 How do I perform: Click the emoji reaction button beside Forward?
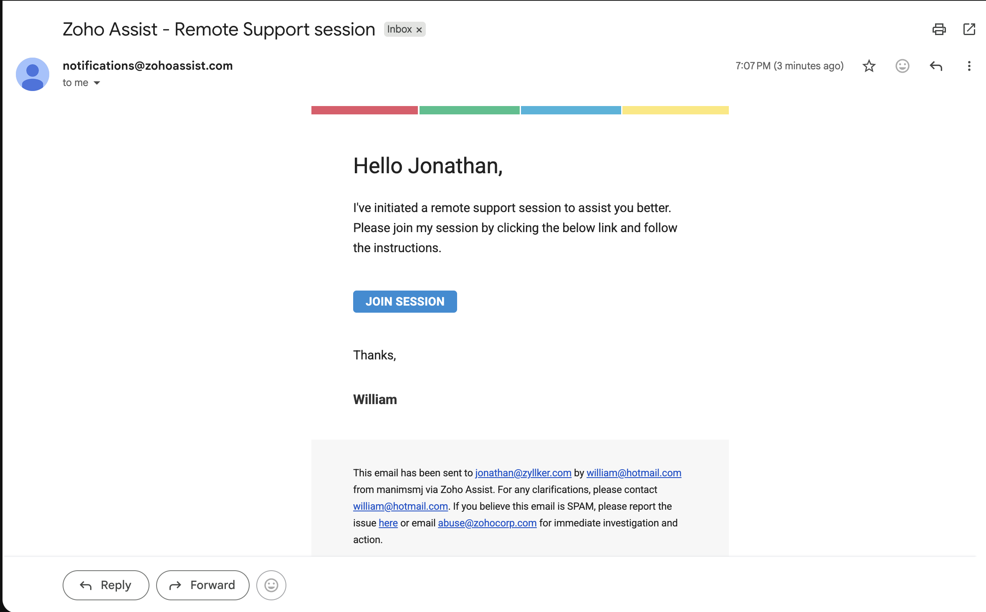coord(271,585)
